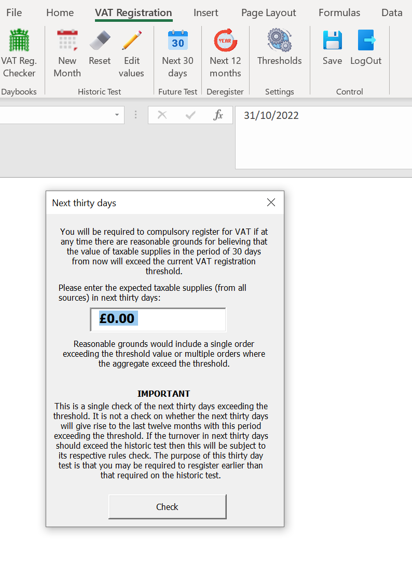Screen dimensions: 412x564
Task: Switch to the Home ribbon tab
Action: [60, 12]
